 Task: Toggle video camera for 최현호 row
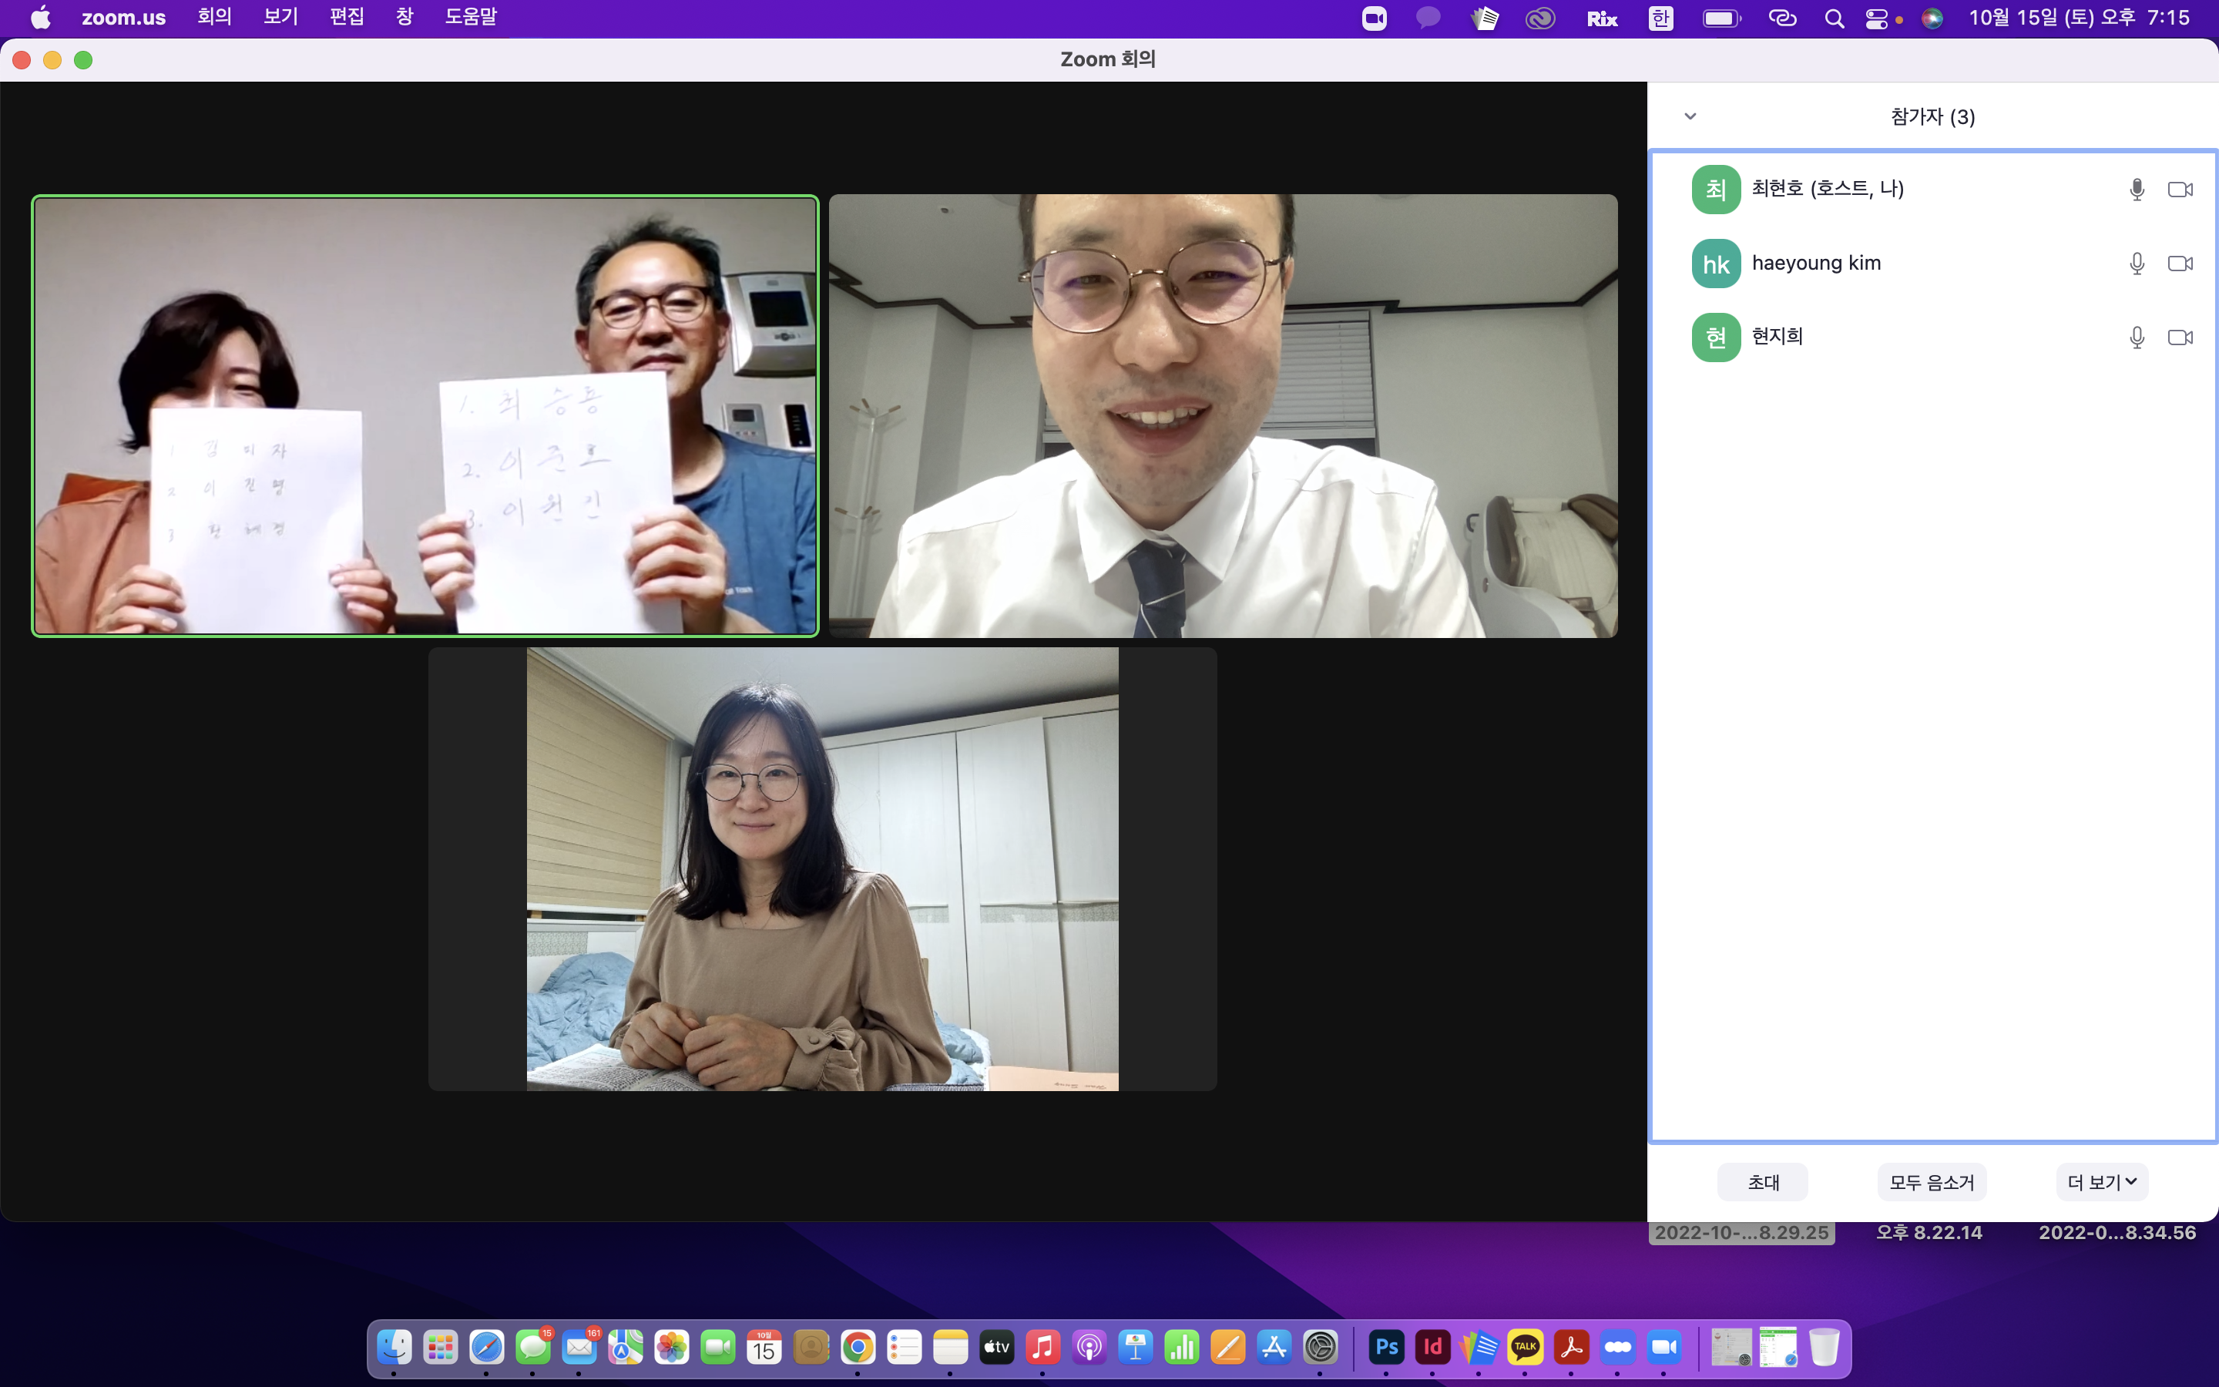(x=2180, y=189)
